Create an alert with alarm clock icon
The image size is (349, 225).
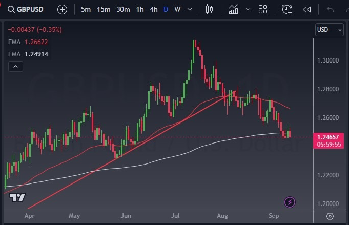pos(287,9)
